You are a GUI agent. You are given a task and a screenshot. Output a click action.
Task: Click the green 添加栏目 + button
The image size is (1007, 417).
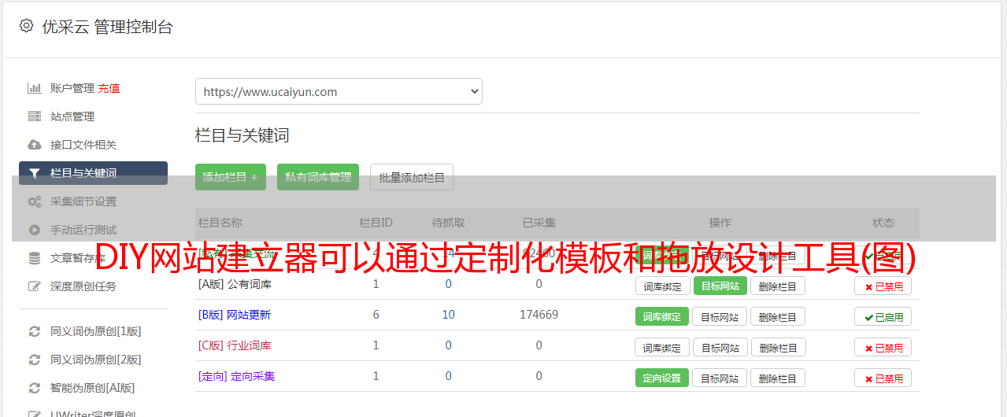point(231,177)
